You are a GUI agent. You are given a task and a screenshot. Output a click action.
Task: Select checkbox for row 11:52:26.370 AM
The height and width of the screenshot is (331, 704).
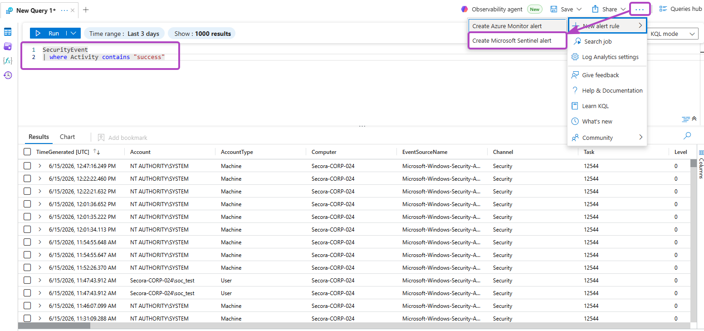(27, 268)
